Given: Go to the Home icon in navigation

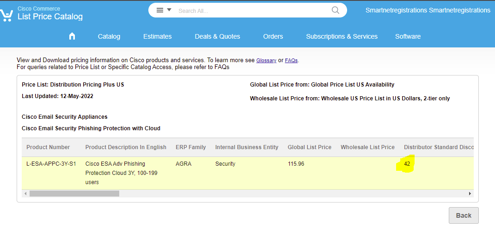Looking at the screenshot, I should point(72,36).
